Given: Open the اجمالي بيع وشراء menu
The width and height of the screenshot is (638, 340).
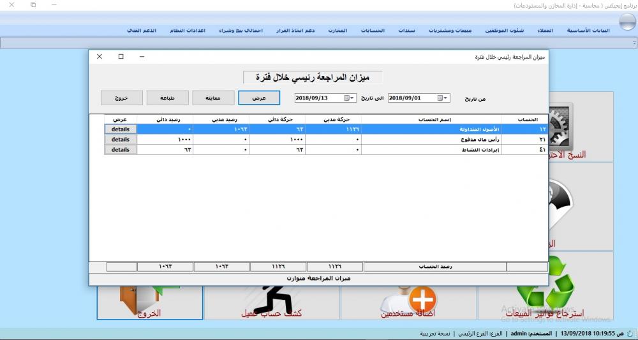Looking at the screenshot, I should [x=241, y=31].
